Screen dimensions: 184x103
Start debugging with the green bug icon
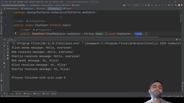pyautogui.click(x=146, y=5)
